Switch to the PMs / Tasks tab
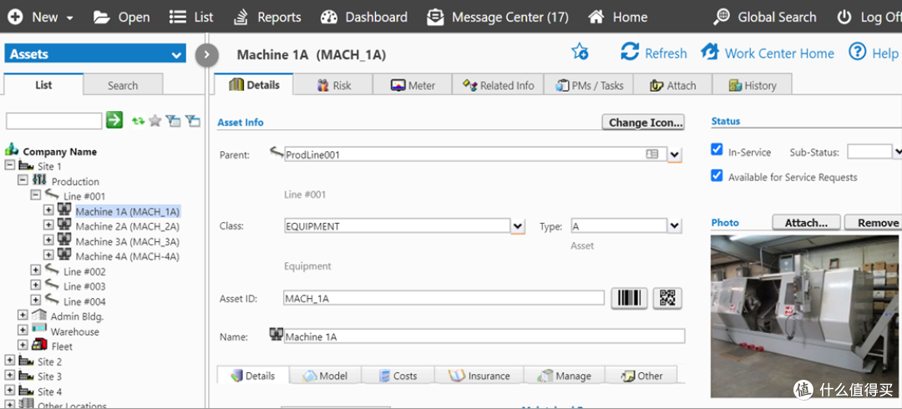 pyautogui.click(x=589, y=85)
